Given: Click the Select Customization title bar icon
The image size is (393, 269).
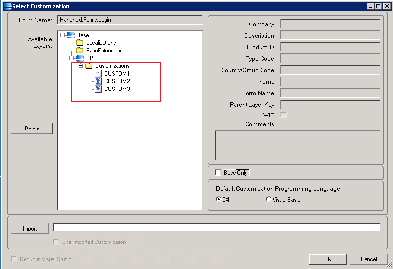Looking at the screenshot, I should [x=8, y=6].
